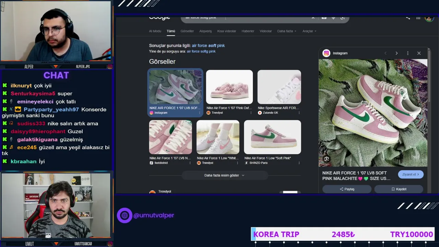Screen dimensions: 439x247
Task: Click the Instagram logo in preview header
Action: click(x=327, y=53)
